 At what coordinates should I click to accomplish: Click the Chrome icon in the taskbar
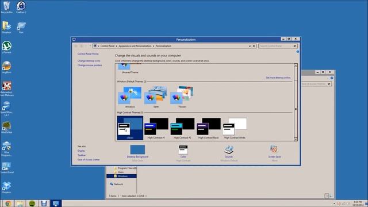click(x=8, y=204)
